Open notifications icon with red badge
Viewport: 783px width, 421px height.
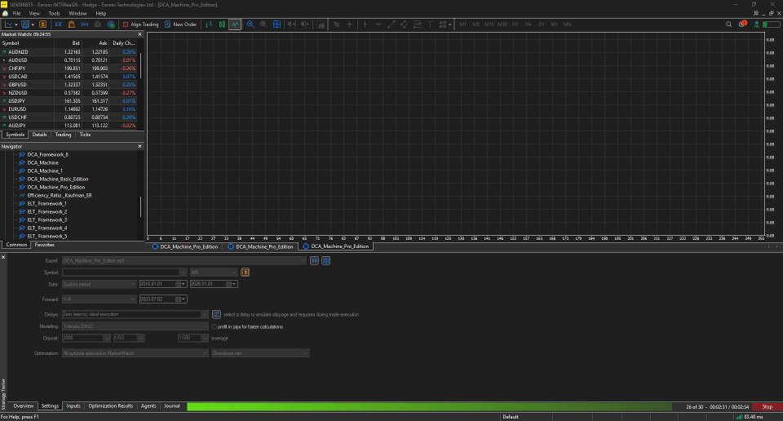[x=742, y=24]
